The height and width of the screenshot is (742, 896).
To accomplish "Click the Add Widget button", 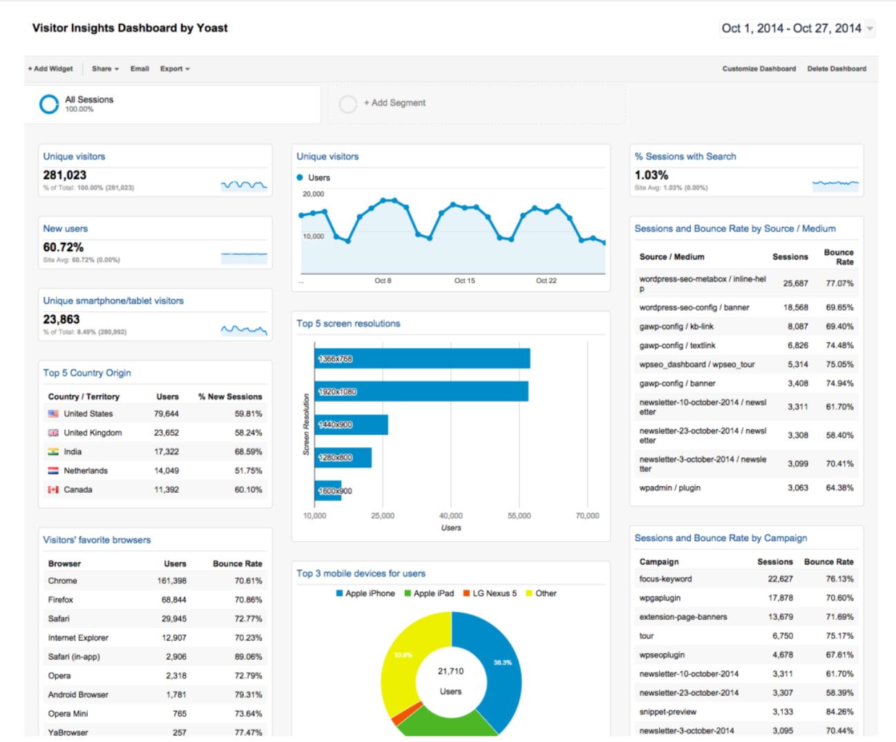I will pyautogui.click(x=50, y=69).
